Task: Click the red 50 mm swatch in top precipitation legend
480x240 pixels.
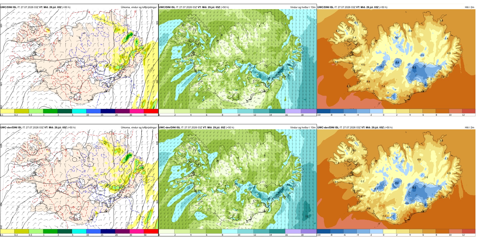Action: point(151,111)
